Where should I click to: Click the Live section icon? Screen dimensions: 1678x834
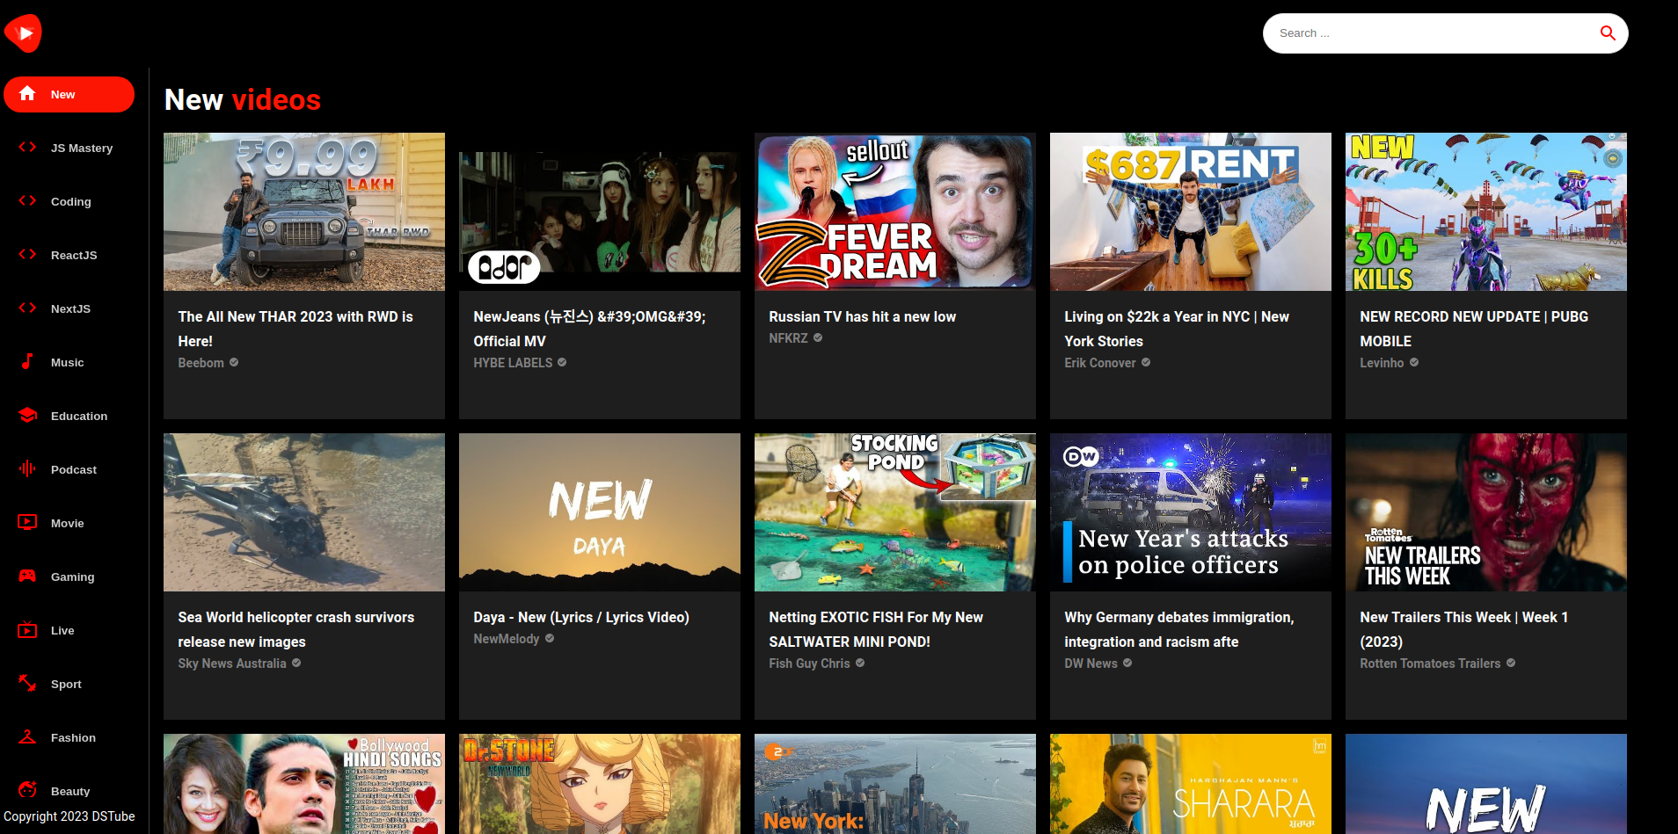pyautogui.click(x=27, y=630)
